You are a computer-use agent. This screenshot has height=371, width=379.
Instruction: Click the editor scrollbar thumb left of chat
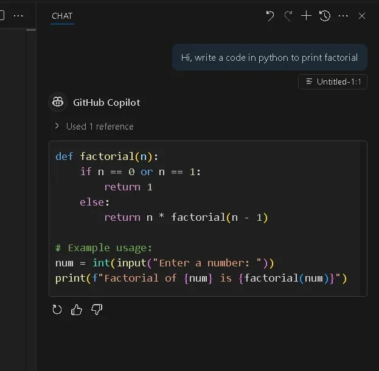[x=31, y=30]
